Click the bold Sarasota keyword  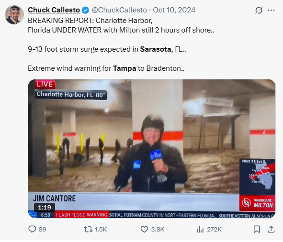click(156, 49)
